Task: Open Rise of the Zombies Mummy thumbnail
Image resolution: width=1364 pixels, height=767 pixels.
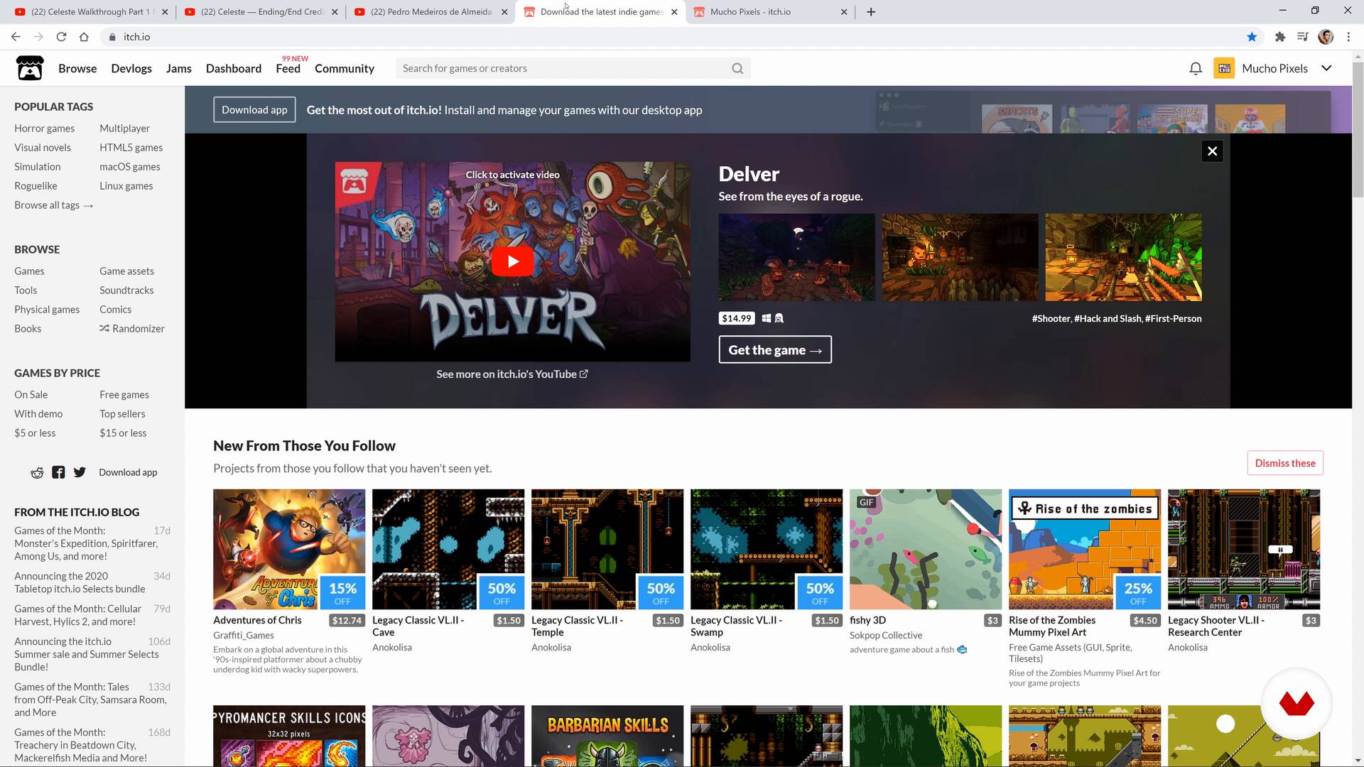Action: [x=1085, y=549]
